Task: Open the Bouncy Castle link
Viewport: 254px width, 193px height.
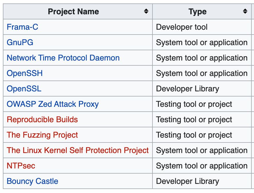Action: [32, 181]
